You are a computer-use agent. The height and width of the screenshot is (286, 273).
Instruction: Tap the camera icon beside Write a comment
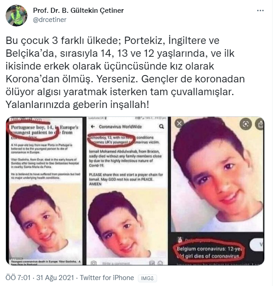[x=94, y=263]
